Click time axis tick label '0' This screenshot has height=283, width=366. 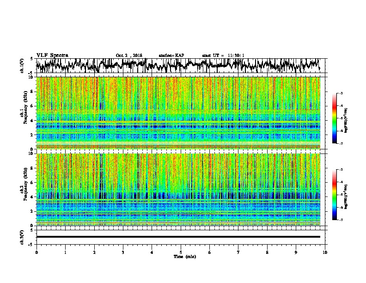tap(37, 252)
